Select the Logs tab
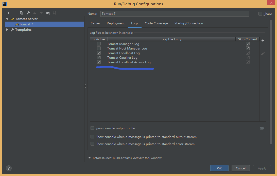 click(x=135, y=23)
